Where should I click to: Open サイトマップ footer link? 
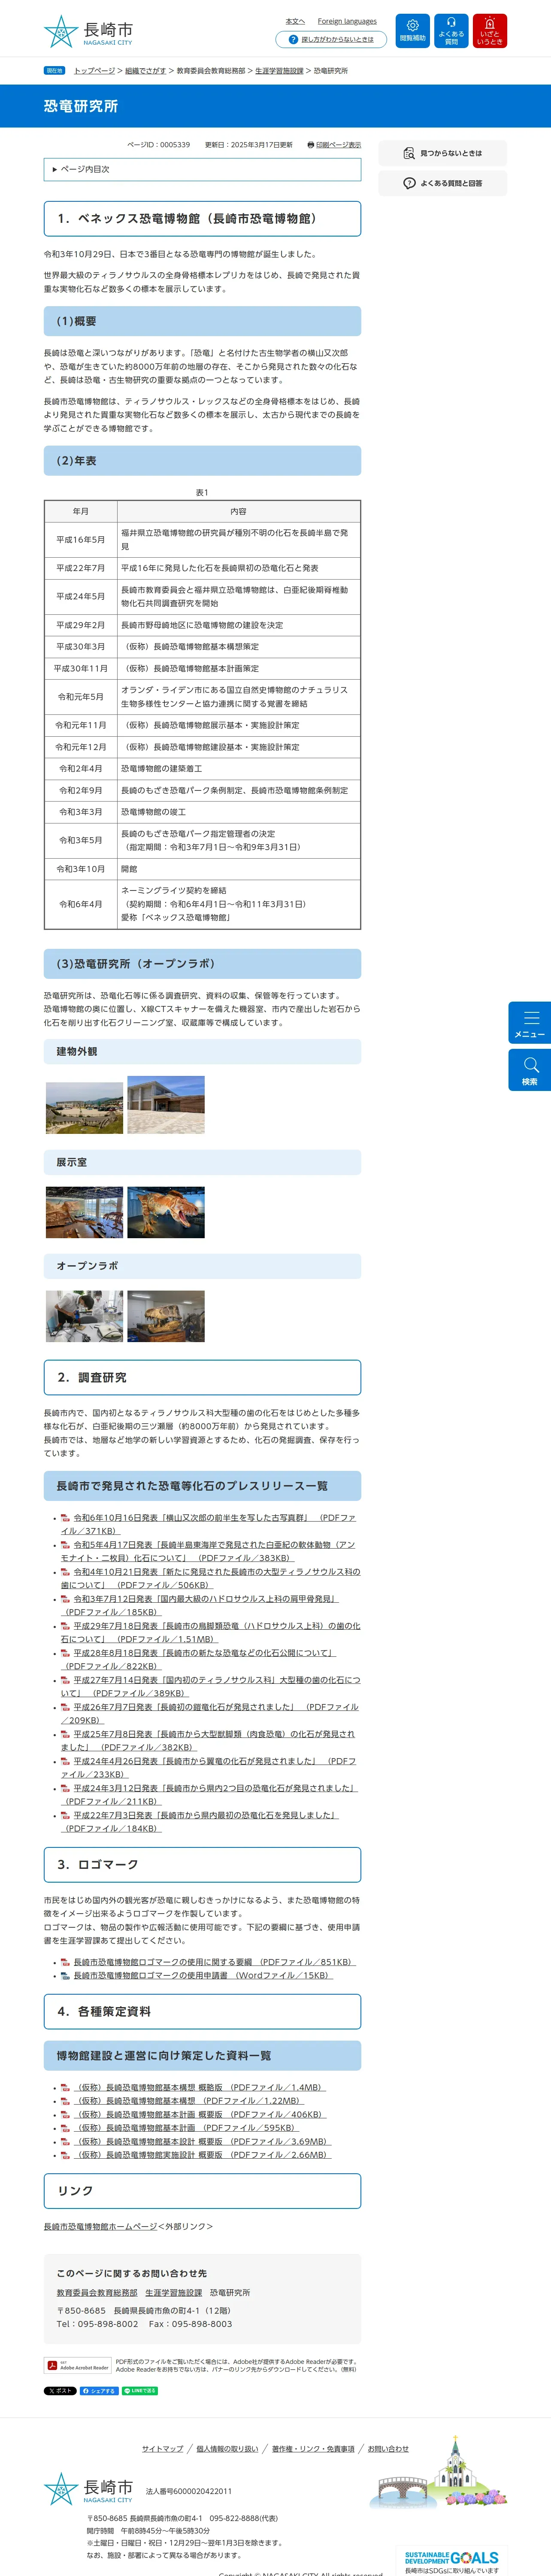[162, 2449]
